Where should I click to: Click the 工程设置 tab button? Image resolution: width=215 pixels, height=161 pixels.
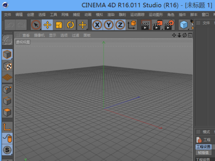coord(203,147)
